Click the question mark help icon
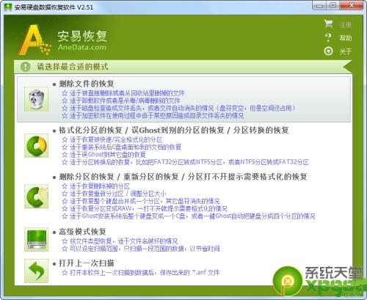This screenshot has height=300, width=367. click(x=328, y=37)
